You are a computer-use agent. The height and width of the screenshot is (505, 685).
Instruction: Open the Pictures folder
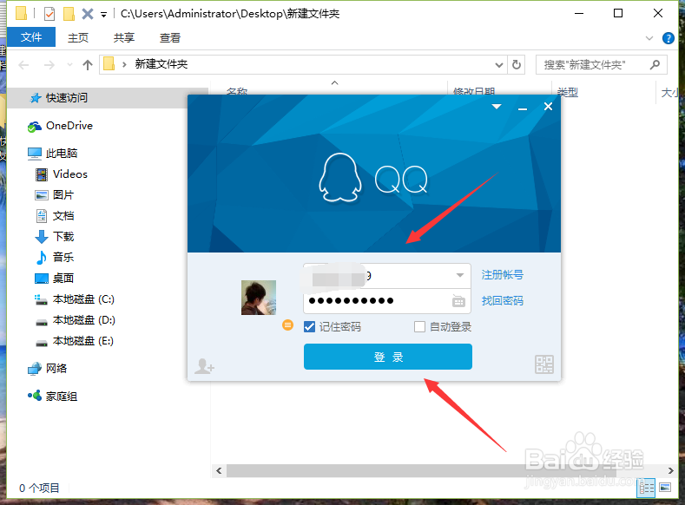click(x=63, y=195)
